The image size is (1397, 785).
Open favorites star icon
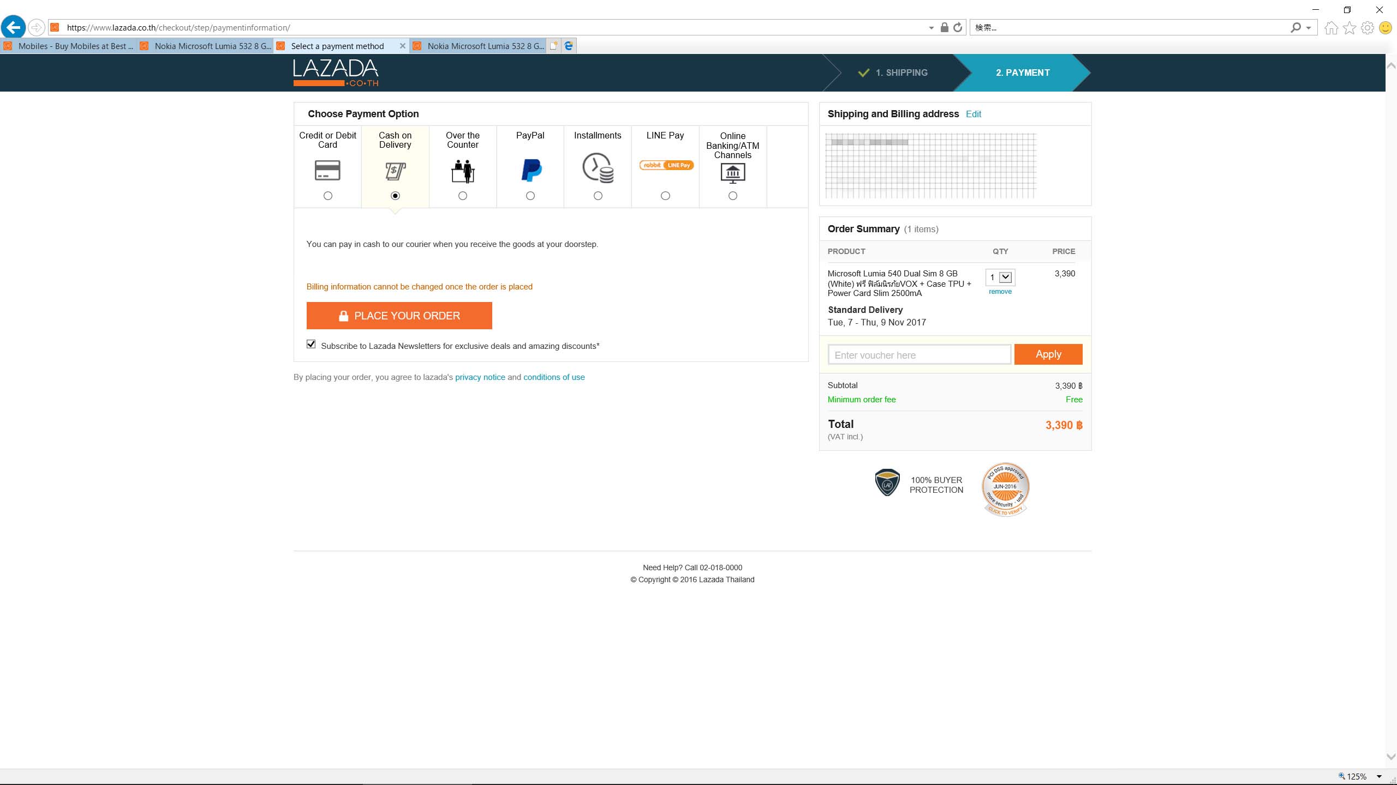(x=1350, y=27)
